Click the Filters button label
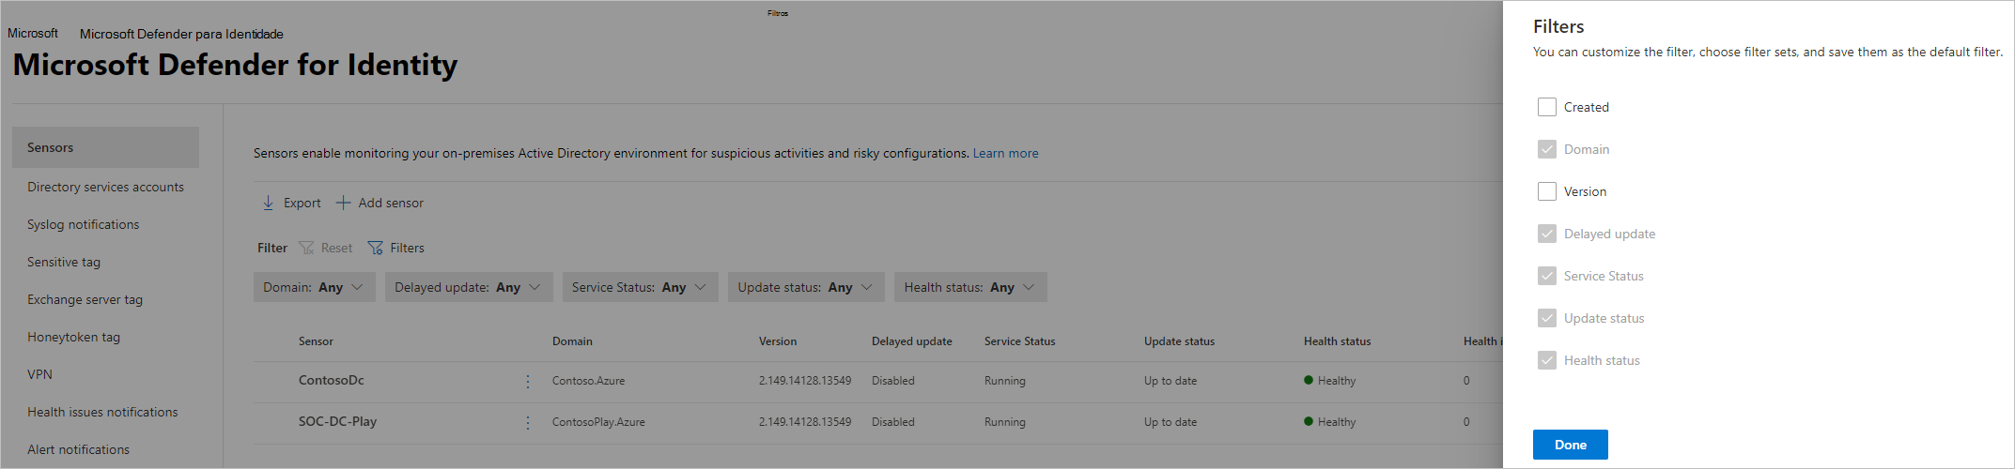The height and width of the screenshot is (469, 2015). (x=407, y=248)
